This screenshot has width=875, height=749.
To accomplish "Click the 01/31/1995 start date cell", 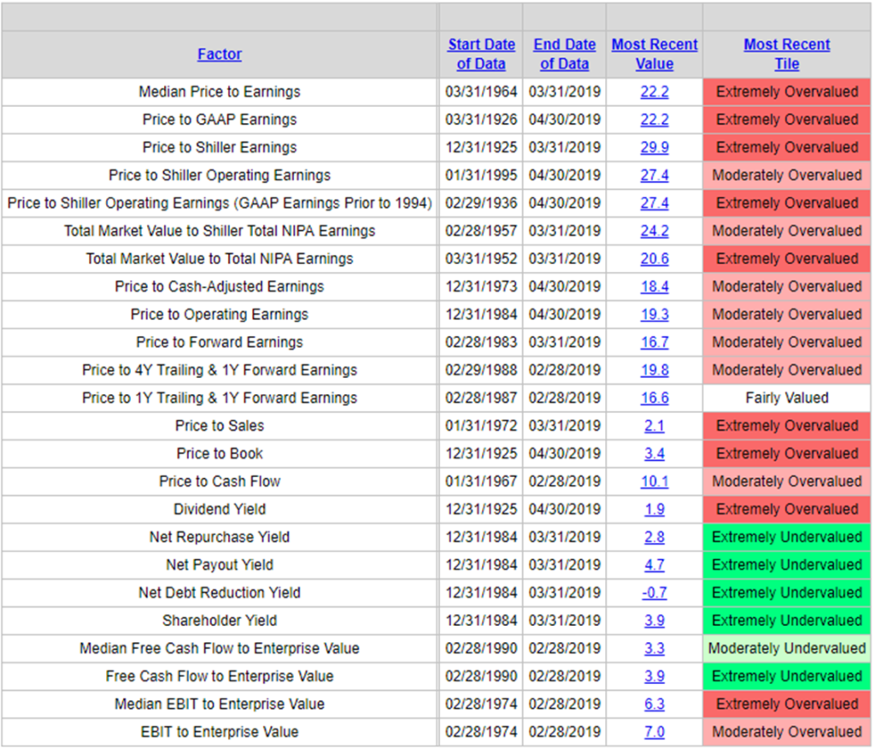I will click(x=481, y=175).
